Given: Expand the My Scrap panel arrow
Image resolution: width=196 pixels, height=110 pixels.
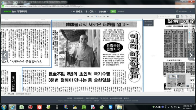Looking at the screenshot, I should point(6,94).
